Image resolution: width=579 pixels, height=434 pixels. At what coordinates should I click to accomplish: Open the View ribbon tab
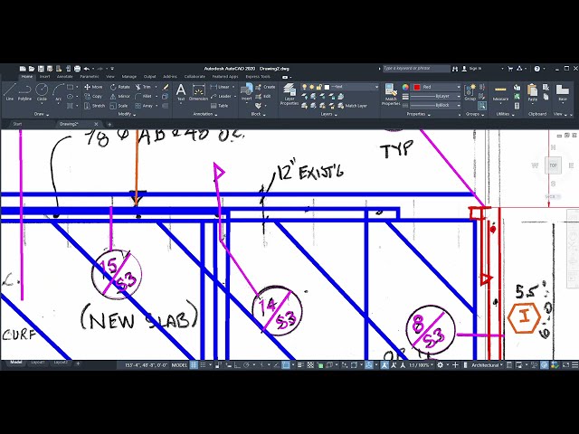pyautogui.click(x=110, y=77)
